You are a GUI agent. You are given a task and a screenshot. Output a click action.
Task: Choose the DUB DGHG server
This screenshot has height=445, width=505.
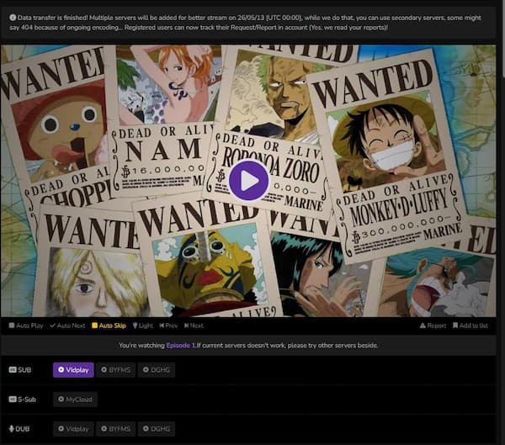157,429
